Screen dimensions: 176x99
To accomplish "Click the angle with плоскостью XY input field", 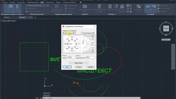I will click(91, 57).
